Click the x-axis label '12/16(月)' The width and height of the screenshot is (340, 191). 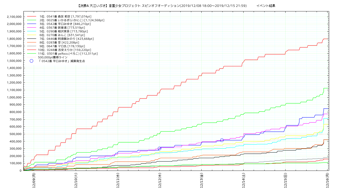click(328, 181)
